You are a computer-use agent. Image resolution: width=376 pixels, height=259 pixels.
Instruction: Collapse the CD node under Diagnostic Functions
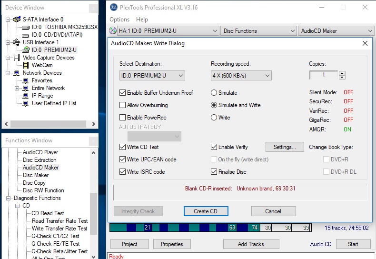(17, 206)
